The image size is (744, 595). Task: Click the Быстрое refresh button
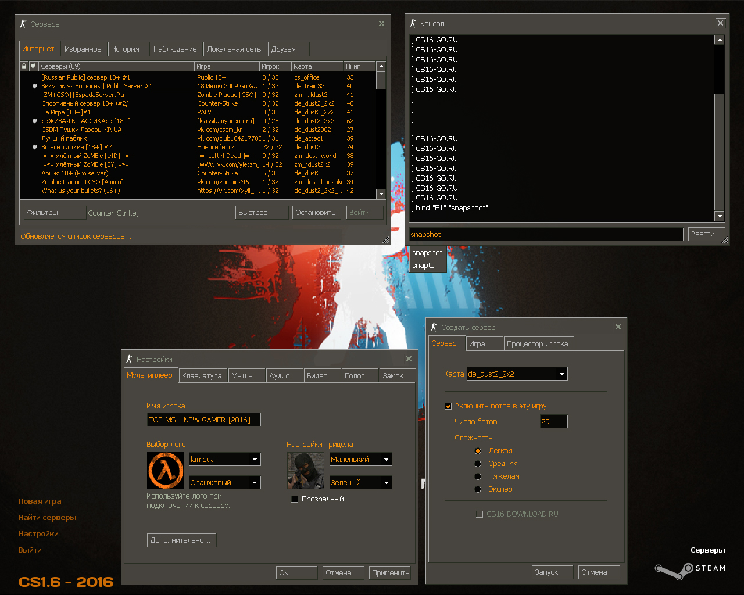click(262, 213)
